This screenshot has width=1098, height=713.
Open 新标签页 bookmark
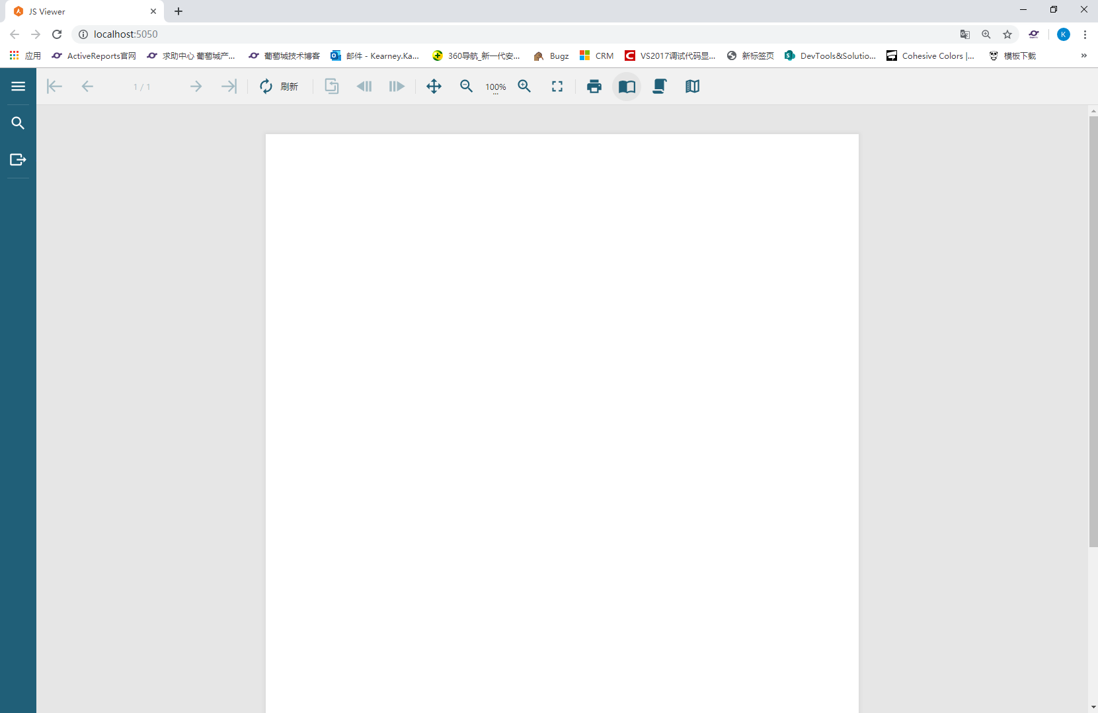coord(750,56)
